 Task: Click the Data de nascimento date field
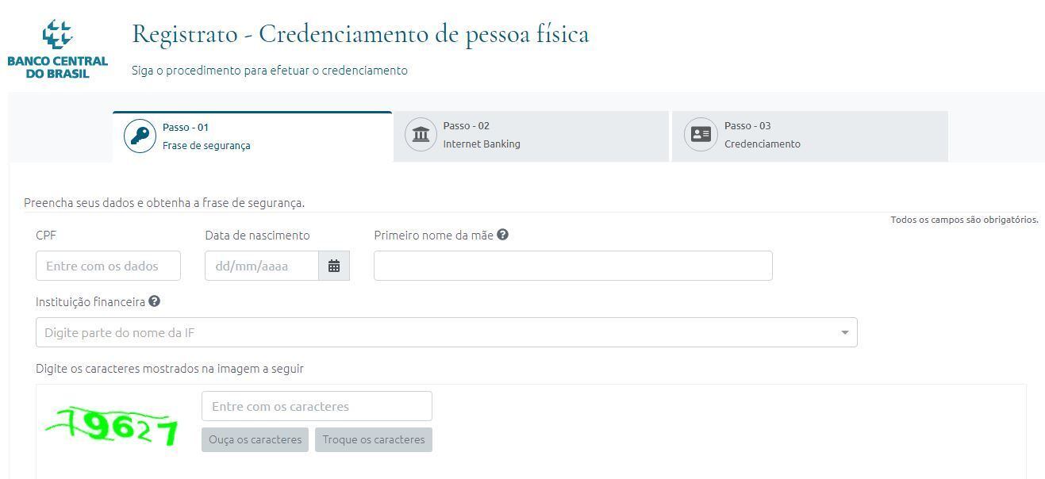point(262,266)
